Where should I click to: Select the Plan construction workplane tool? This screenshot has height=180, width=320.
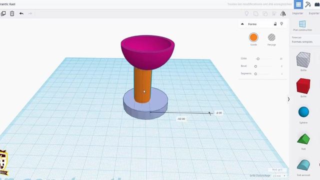(x=302, y=25)
